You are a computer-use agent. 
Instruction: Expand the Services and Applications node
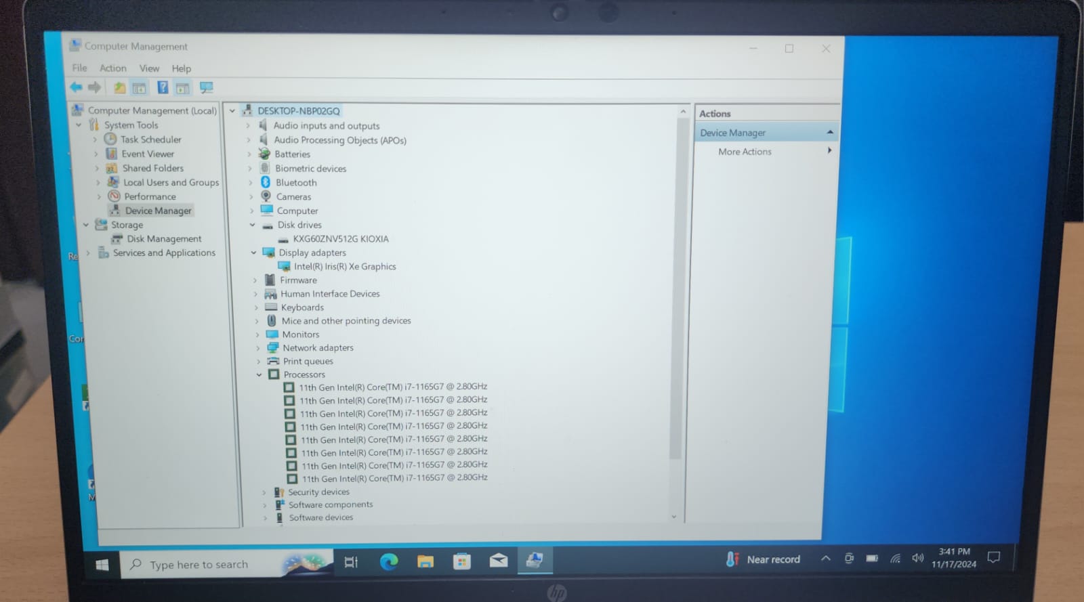click(x=88, y=253)
